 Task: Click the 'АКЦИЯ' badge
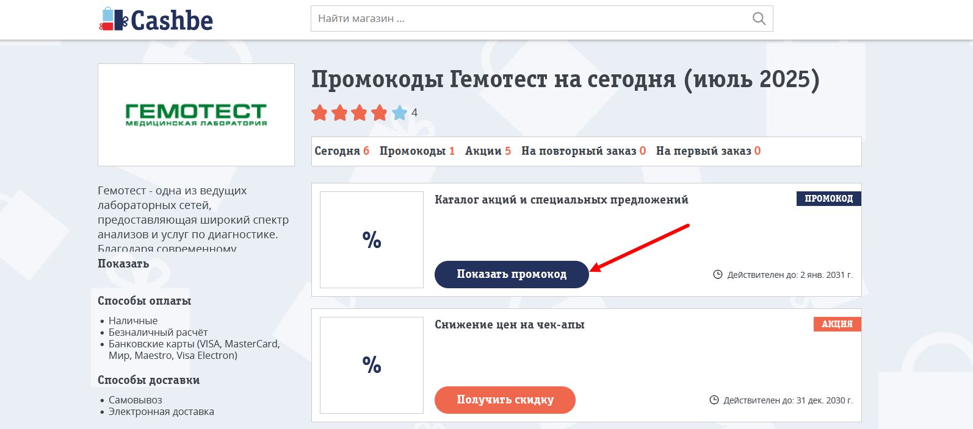point(837,324)
